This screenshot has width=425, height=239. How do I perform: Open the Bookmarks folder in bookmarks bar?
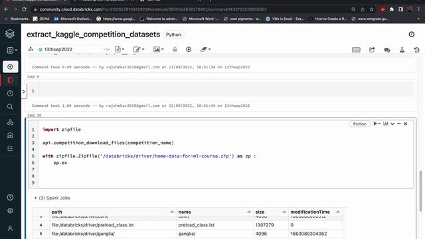17,19
